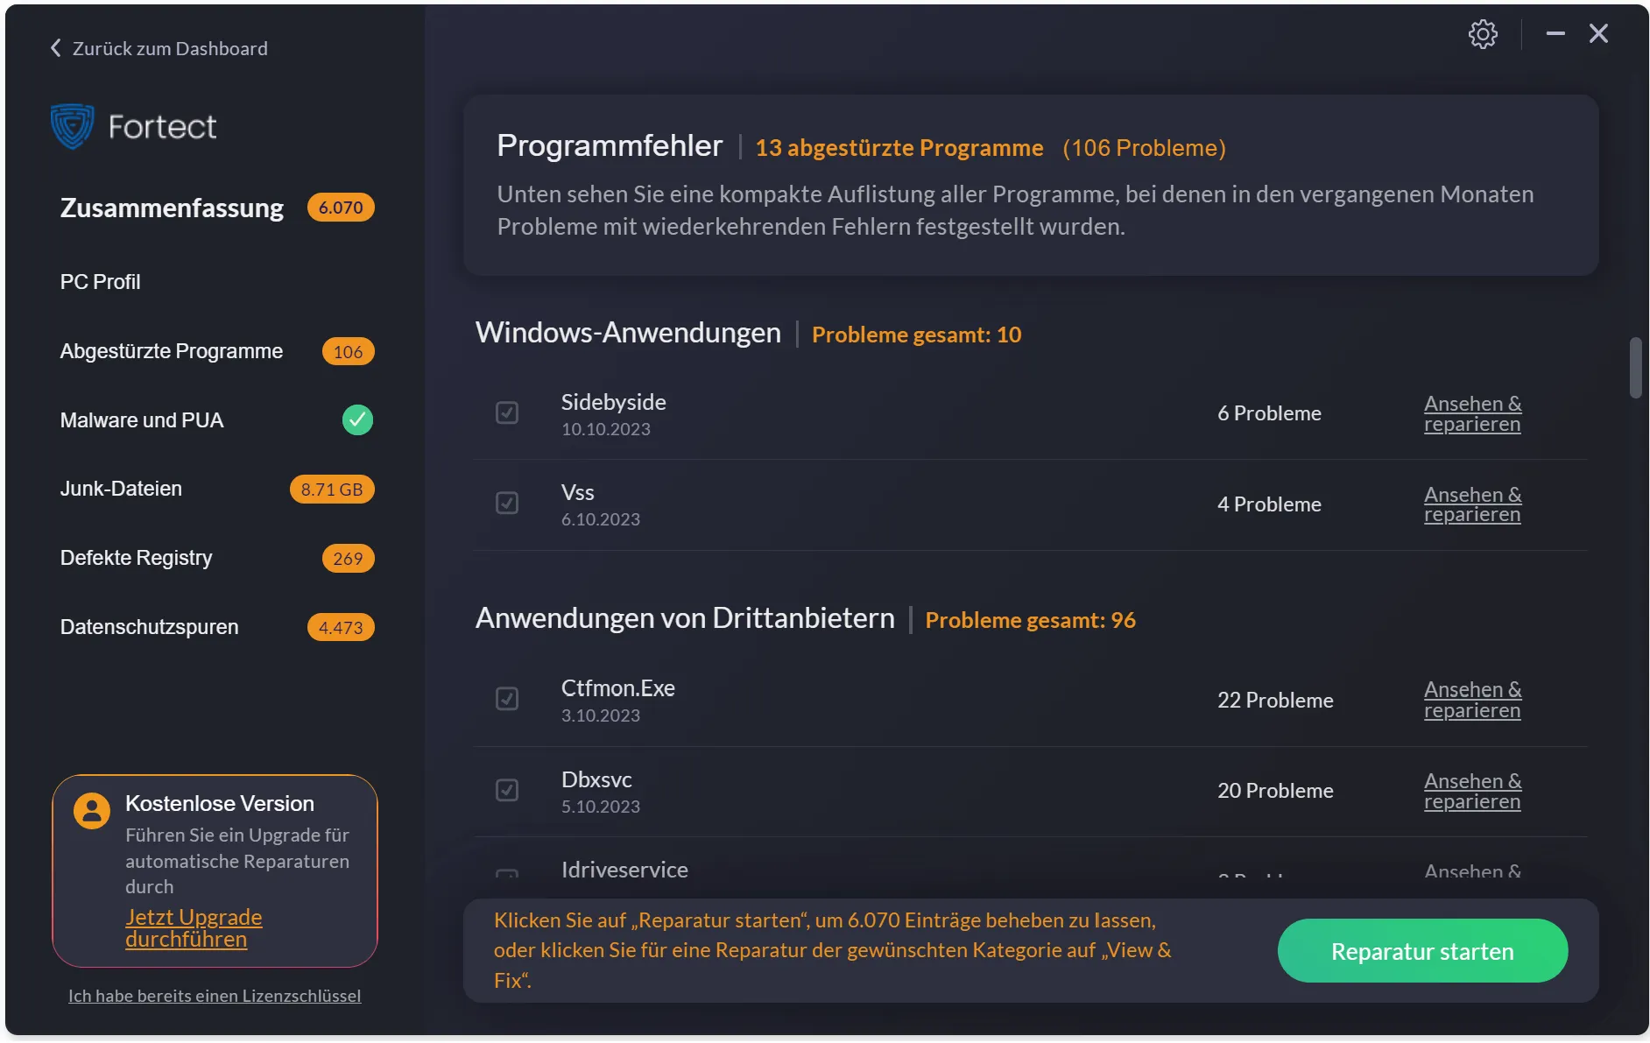
Task: Minimize the Fortect window
Action: pyautogui.click(x=1555, y=34)
